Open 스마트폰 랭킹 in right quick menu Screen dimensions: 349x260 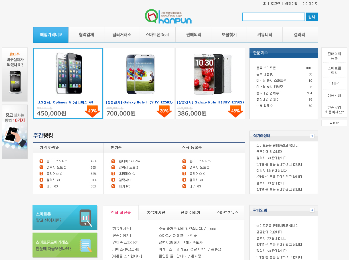click(334, 70)
